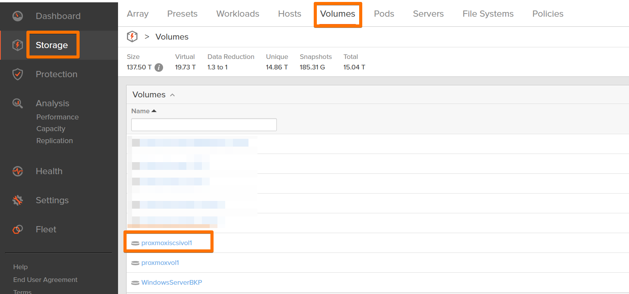Screen dimensions: 629x294
Task: Sort volumes by Name column arrow
Action: pyautogui.click(x=154, y=111)
